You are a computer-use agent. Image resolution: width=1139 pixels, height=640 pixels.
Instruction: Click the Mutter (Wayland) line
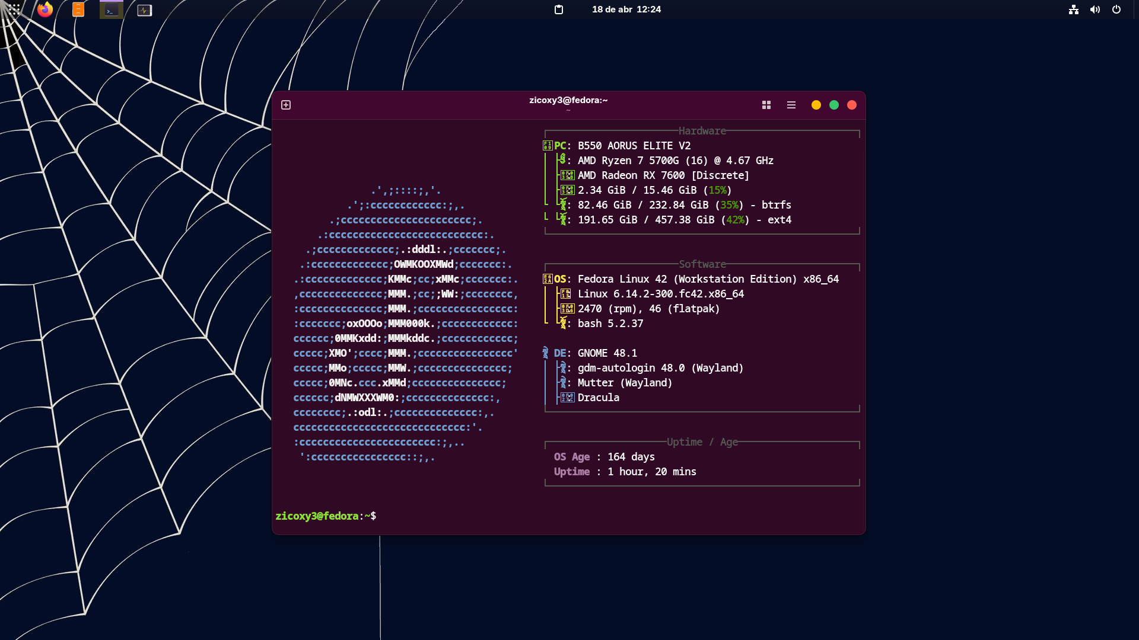click(x=625, y=383)
